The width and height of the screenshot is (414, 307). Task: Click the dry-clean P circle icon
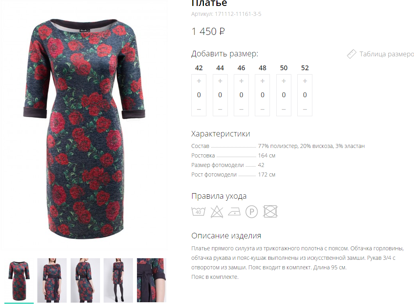pos(252,212)
